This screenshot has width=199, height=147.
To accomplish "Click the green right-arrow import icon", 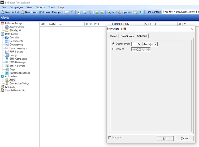I will (x=97, y=12).
